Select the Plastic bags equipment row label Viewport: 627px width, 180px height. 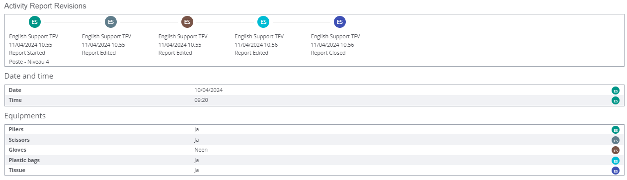pos(24,160)
